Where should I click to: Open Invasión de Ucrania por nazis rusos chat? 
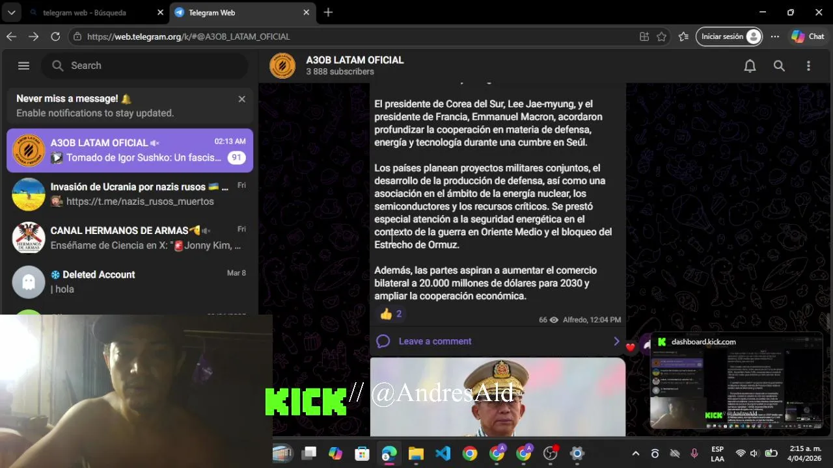pos(130,194)
